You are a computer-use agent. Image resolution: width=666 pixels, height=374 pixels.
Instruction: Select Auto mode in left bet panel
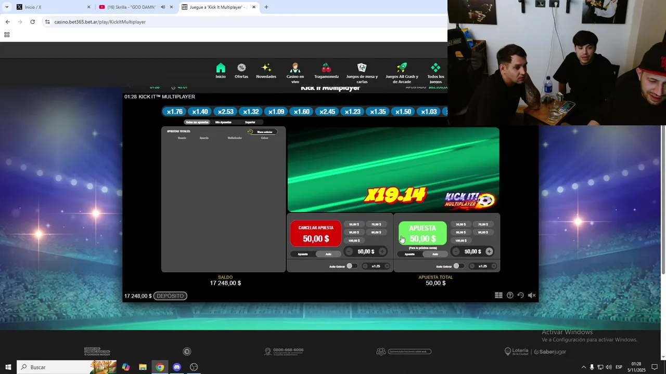[328, 254]
